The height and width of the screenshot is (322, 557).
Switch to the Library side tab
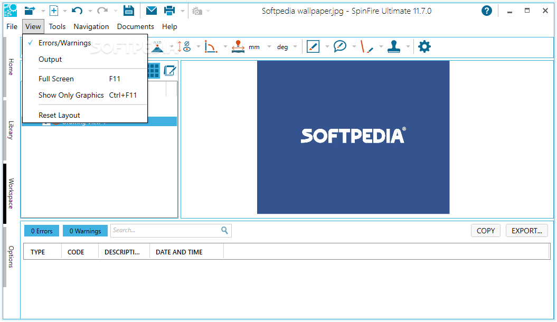[11, 130]
